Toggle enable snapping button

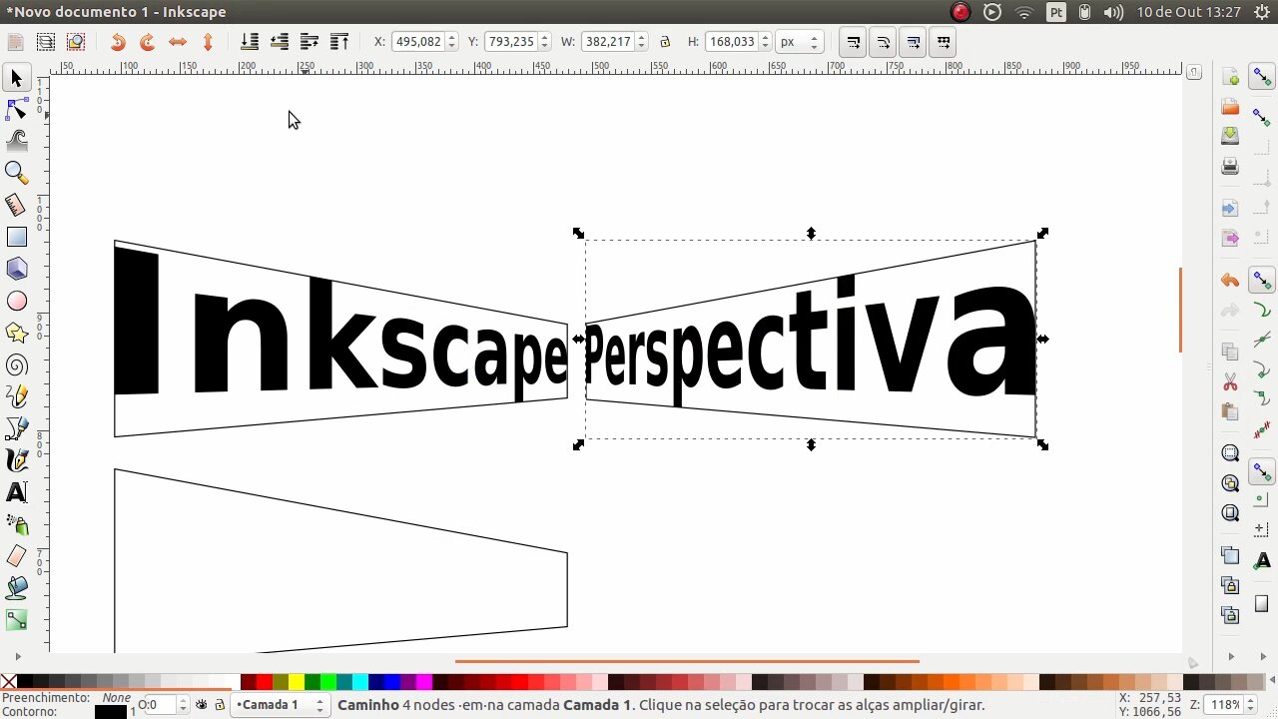click(x=1262, y=77)
